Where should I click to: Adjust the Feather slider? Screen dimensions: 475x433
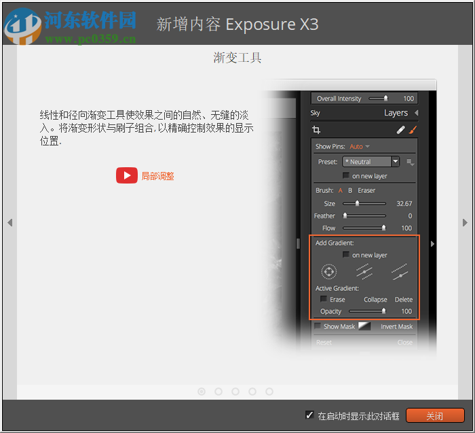pos(364,215)
